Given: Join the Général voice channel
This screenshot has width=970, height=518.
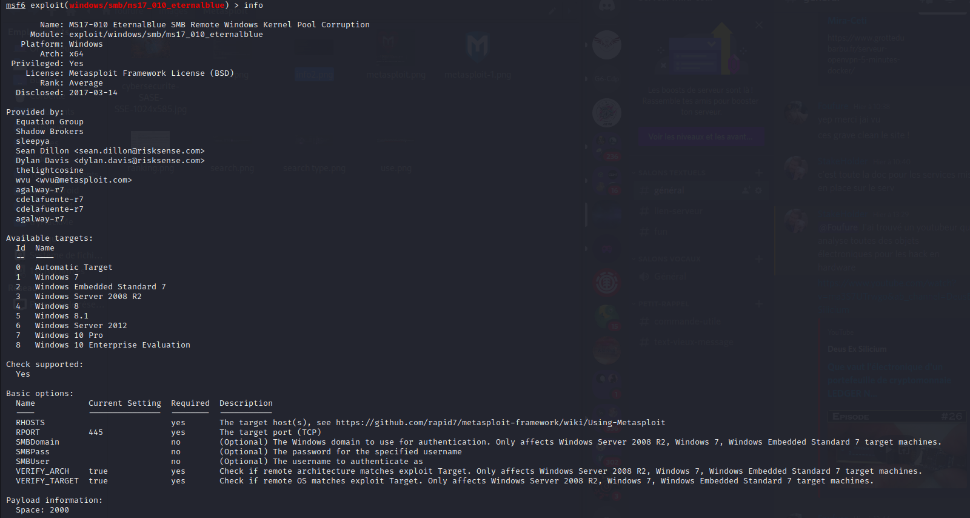Looking at the screenshot, I should pyautogui.click(x=670, y=277).
